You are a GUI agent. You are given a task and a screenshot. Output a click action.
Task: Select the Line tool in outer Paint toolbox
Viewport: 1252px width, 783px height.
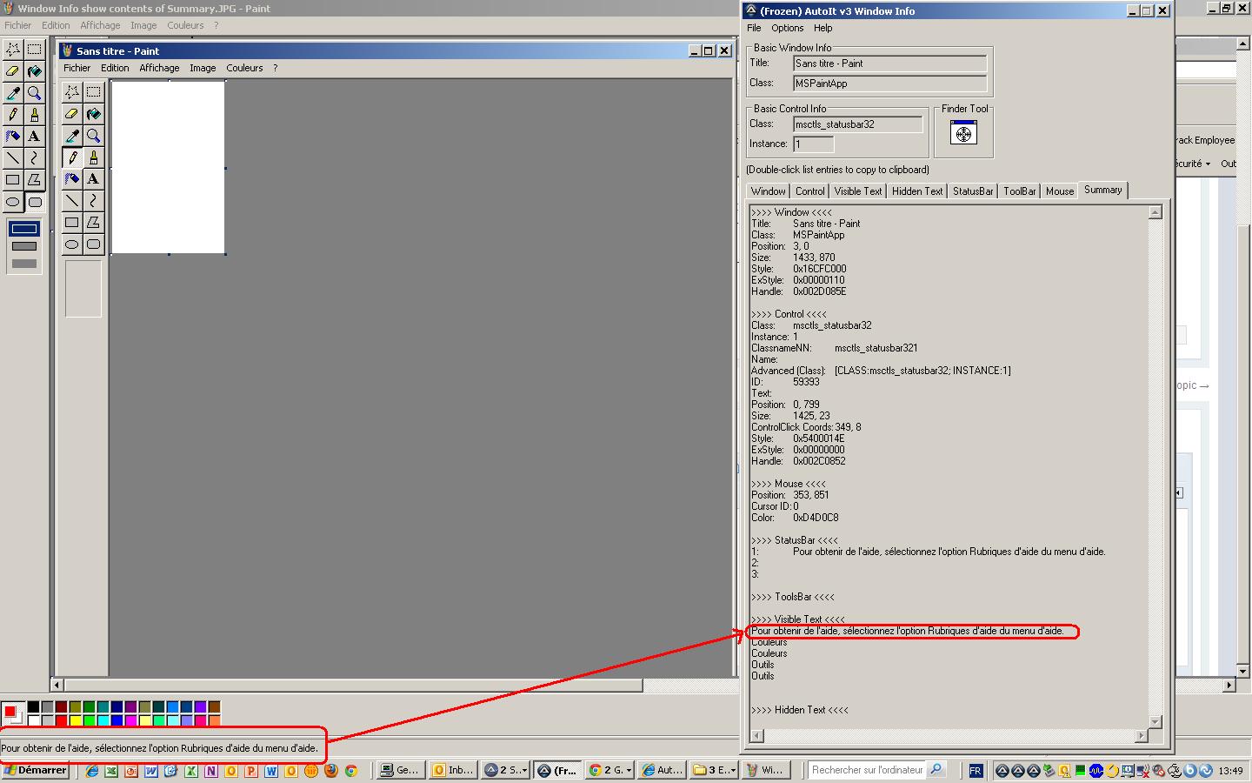tap(13, 158)
